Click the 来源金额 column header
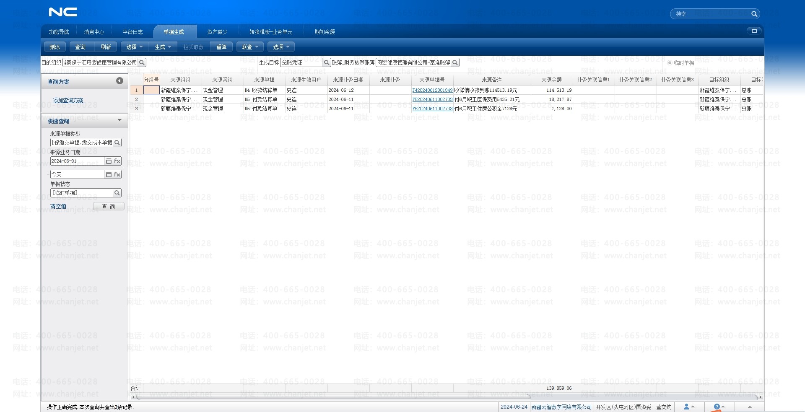This screenshot has width=805, height=412. [x=552, y=80]
